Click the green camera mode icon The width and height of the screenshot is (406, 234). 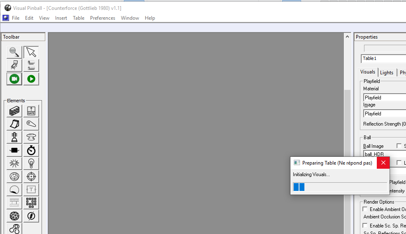(15, 79)
